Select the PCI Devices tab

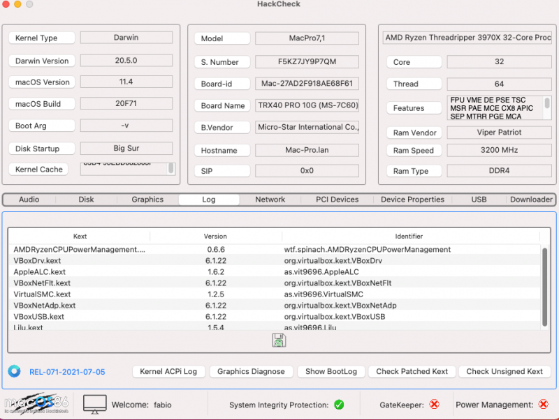tap(337, 200)
